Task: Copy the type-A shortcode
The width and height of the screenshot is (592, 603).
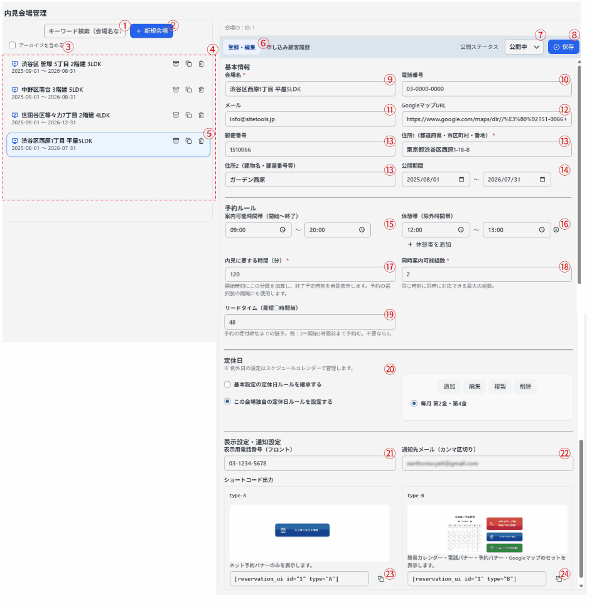Action: pos(380,579)
